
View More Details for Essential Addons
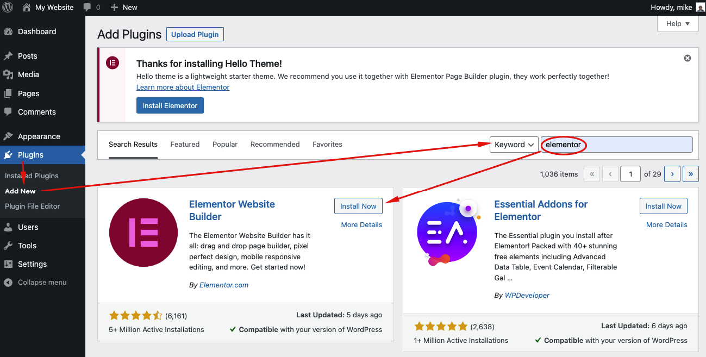pos(667,225)
